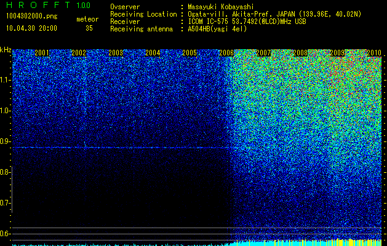Click the 2008 time marker

pos(300,53)
